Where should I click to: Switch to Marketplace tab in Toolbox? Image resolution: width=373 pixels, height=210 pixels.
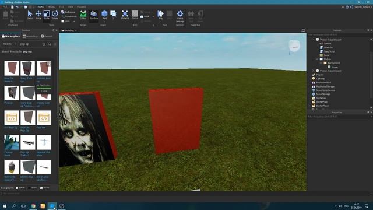pyautogui.click(x=10, y=36)
